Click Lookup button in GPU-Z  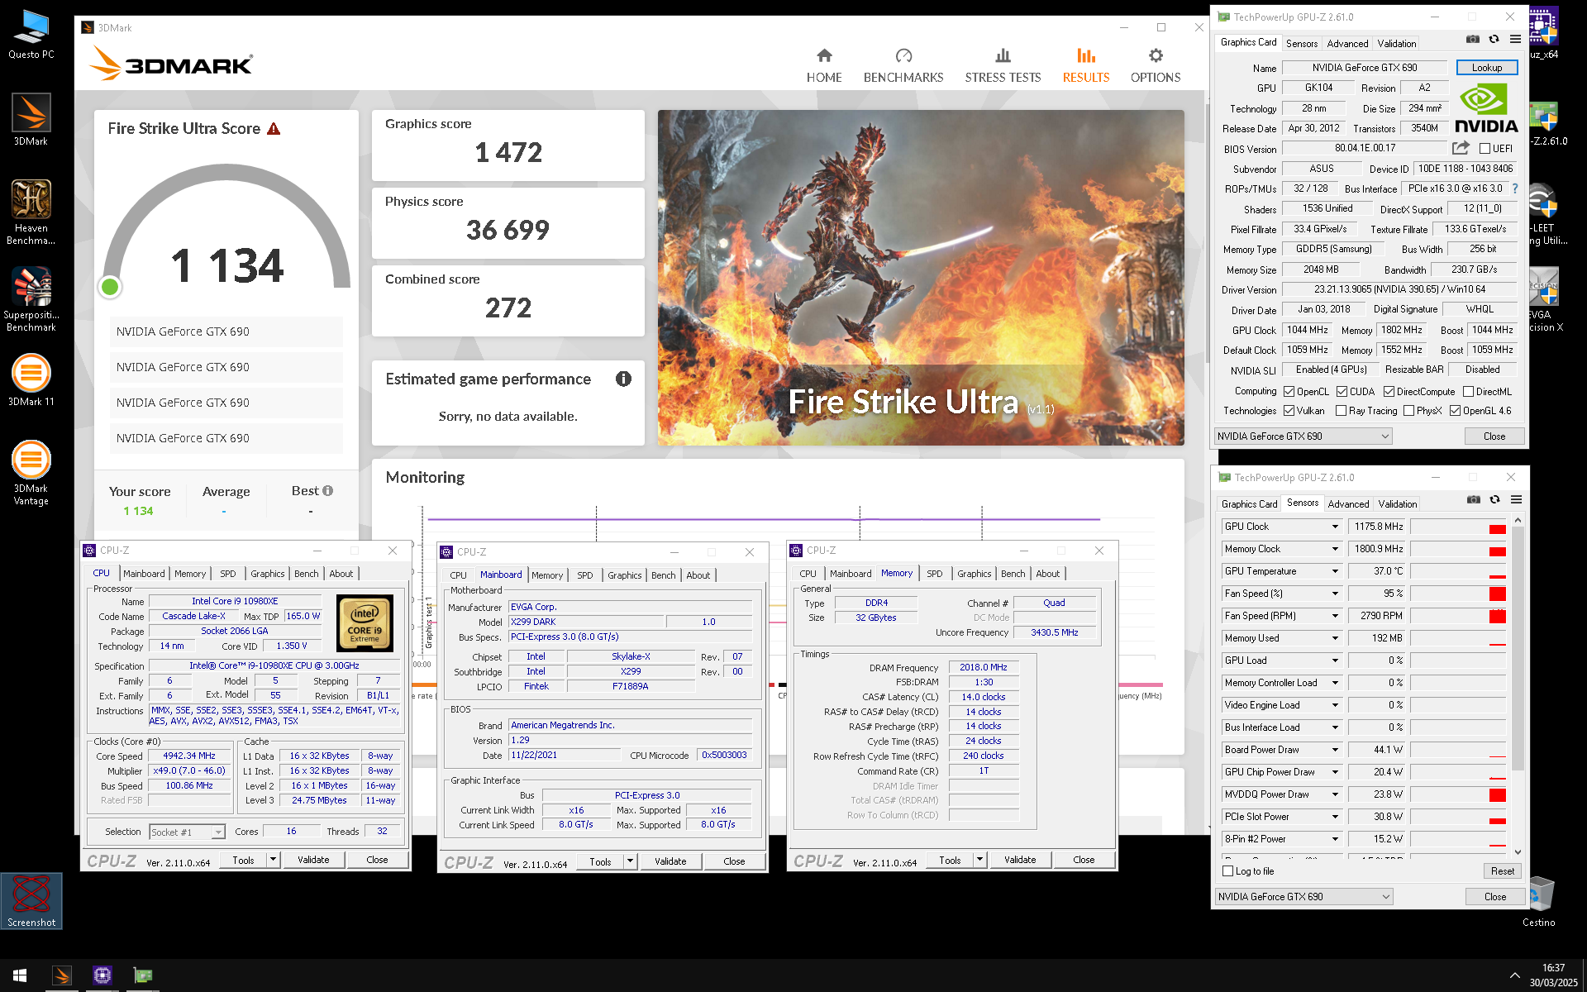click(x=1486, y=68)
